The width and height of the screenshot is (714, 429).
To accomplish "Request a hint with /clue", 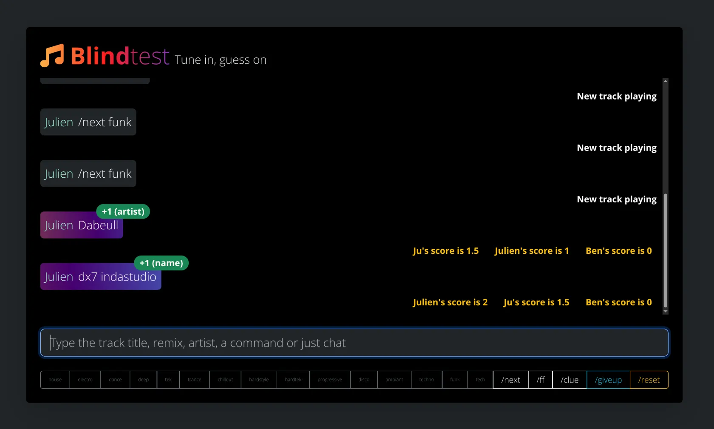I will 569,380.
